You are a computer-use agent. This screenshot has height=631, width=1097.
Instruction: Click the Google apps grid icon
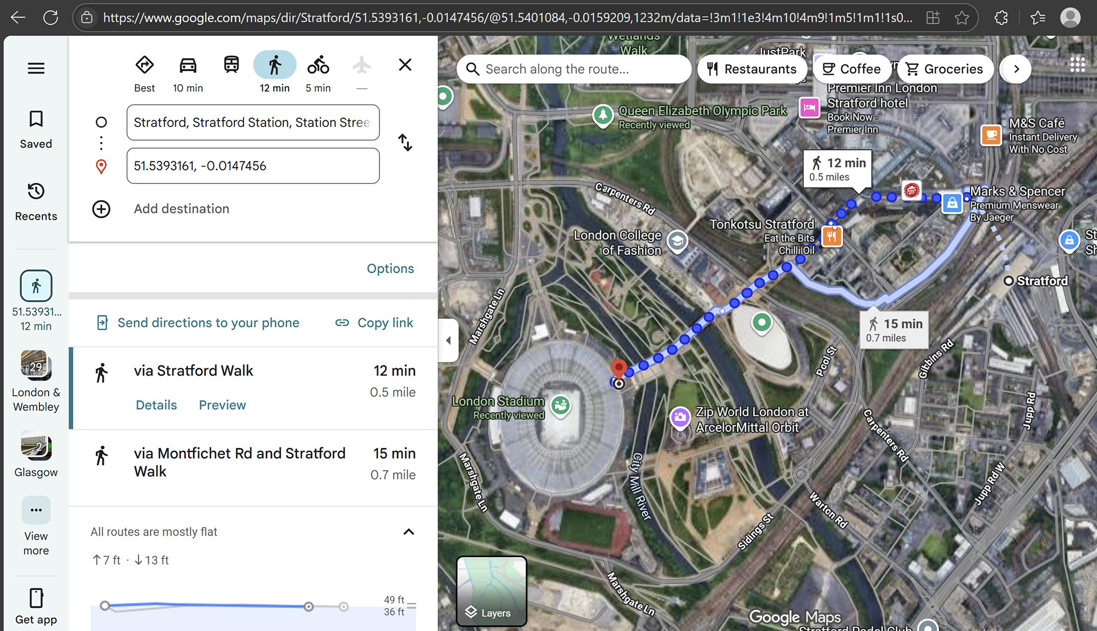(x=1077, y=64)
